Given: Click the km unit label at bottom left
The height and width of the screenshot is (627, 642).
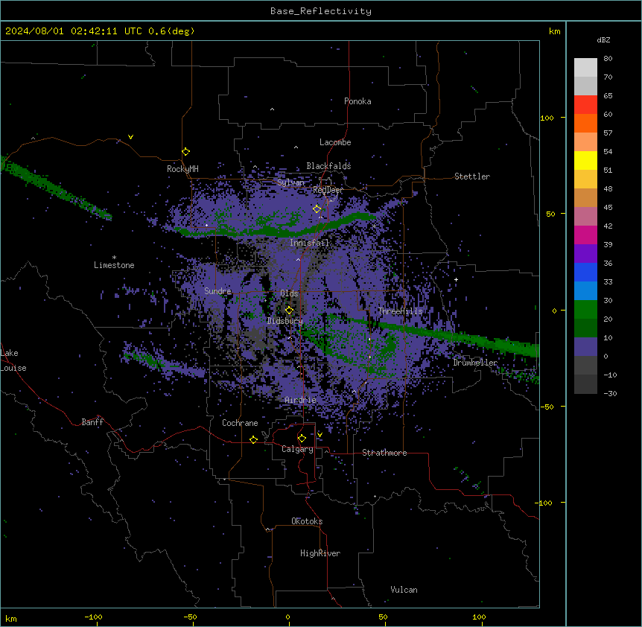Looking at the screenshot, I should 11,619.
